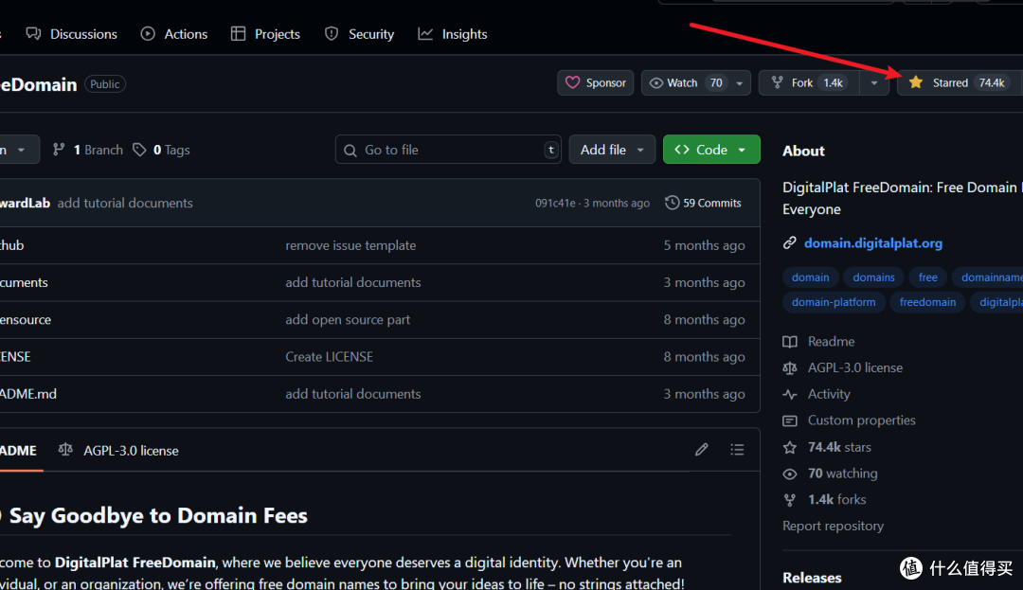Screen dimensions: 1023x590
Task: Toggle the yellow Starred button
Action: pos(957,83)
